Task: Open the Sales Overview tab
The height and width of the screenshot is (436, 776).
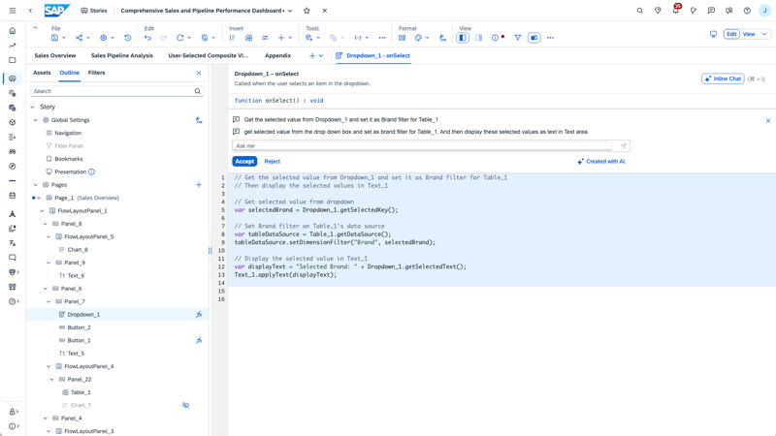Action: point(55,55)
